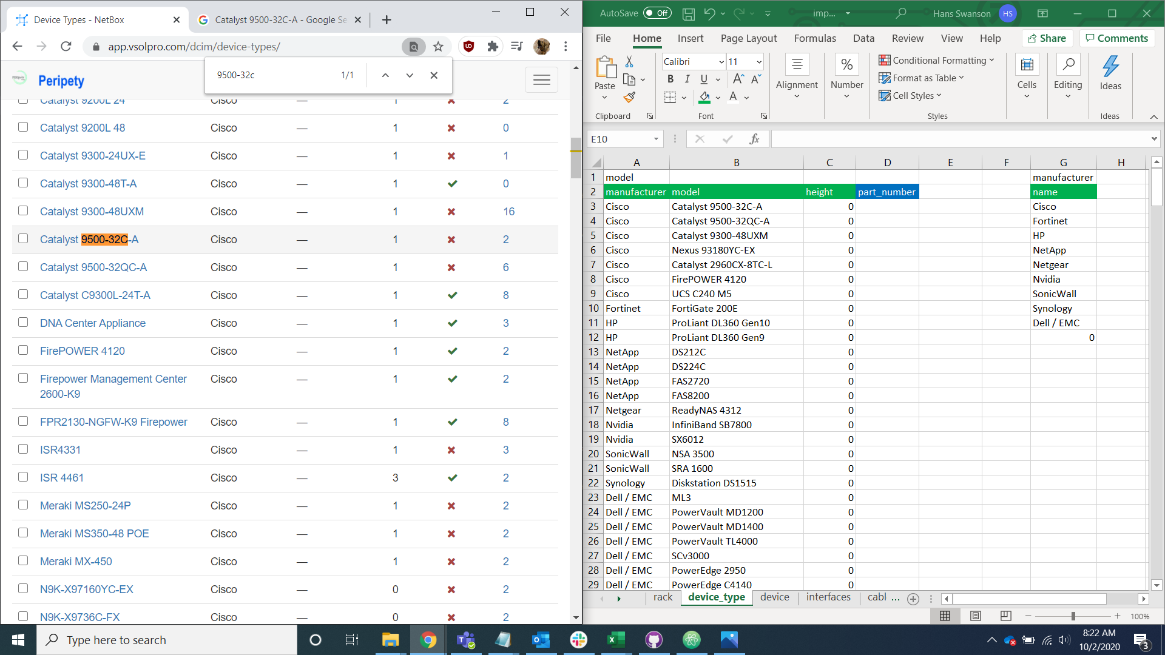Bookmark the NetBox page with the star
1165x655 pixels.
[438, 47]
